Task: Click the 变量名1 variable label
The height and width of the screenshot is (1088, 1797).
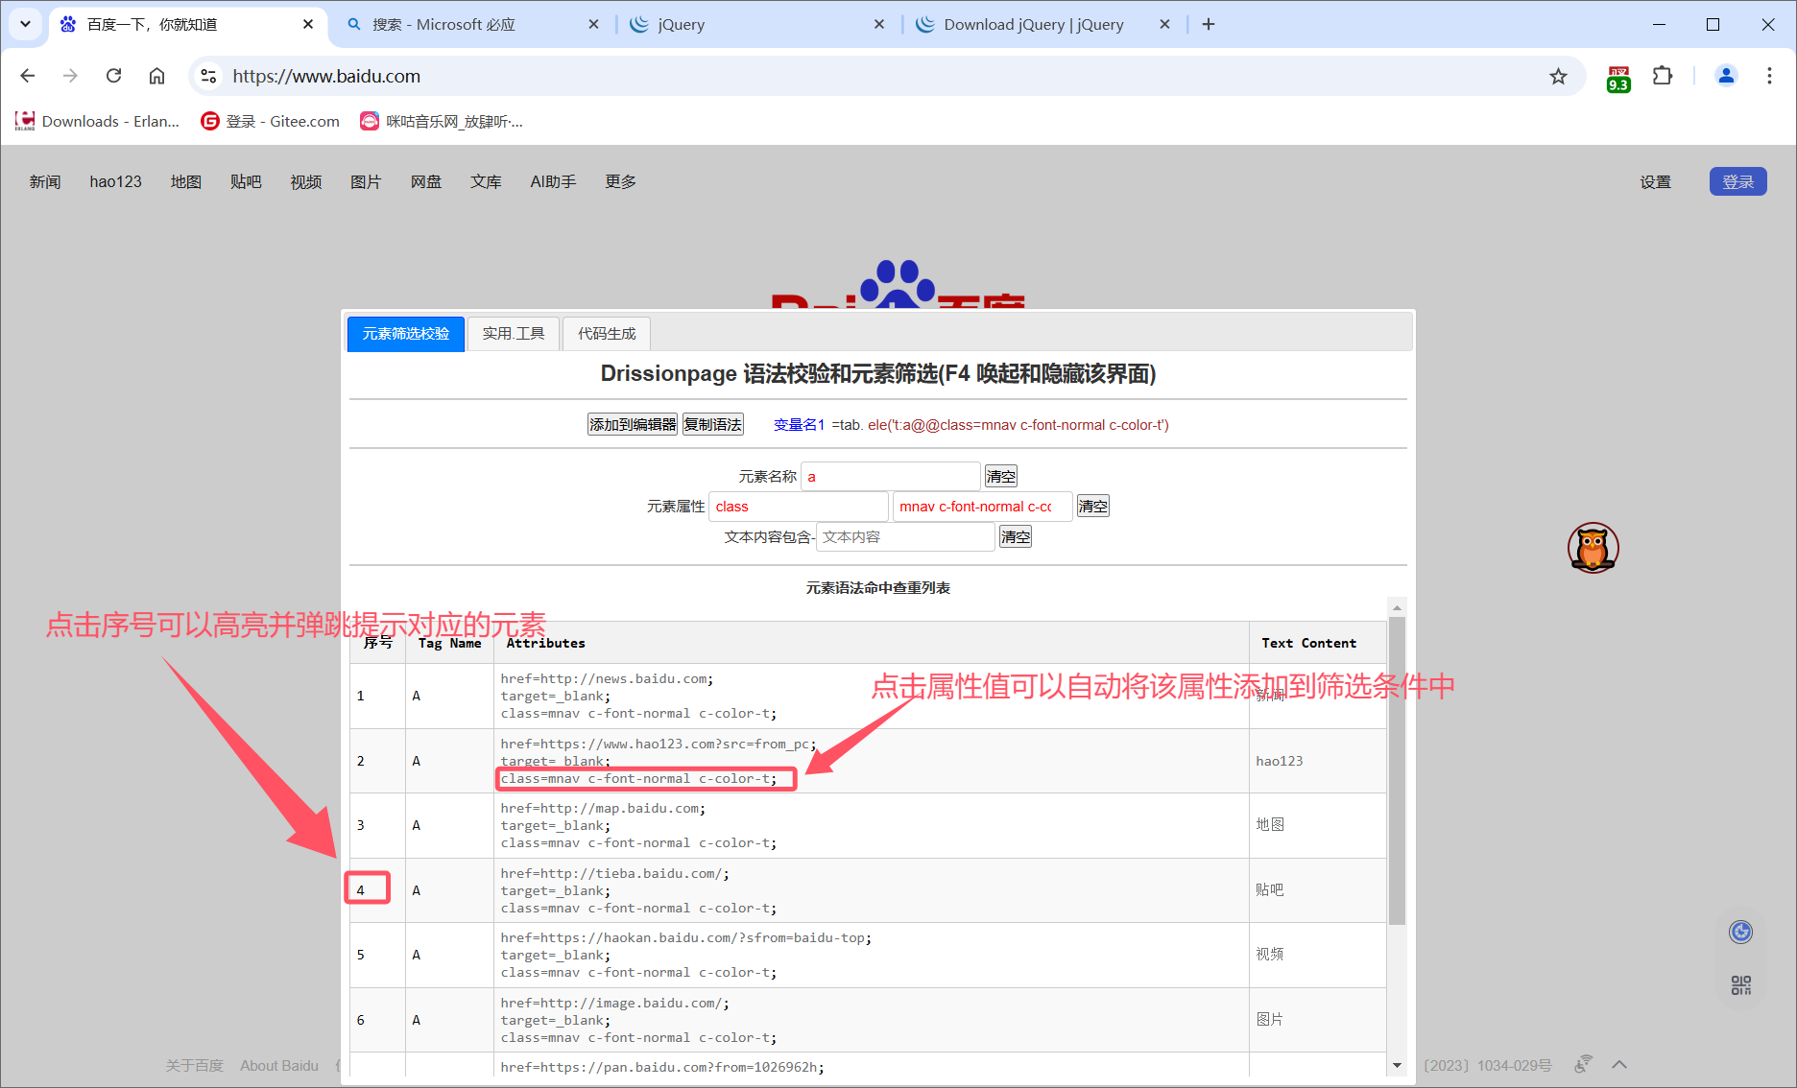Action: coord(799,424)
